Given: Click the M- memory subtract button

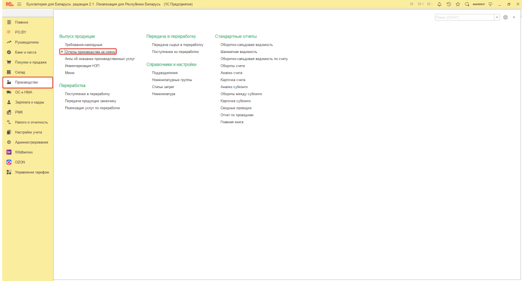Looking at the screenshot, I should click(x=430, y=4).
